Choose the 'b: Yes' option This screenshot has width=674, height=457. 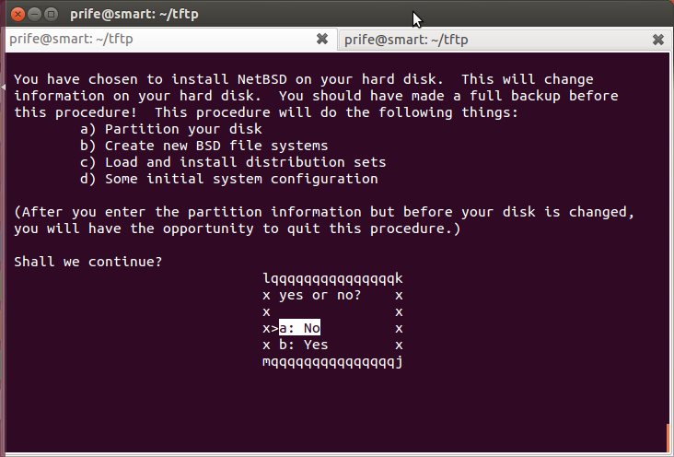coord(304,345)
